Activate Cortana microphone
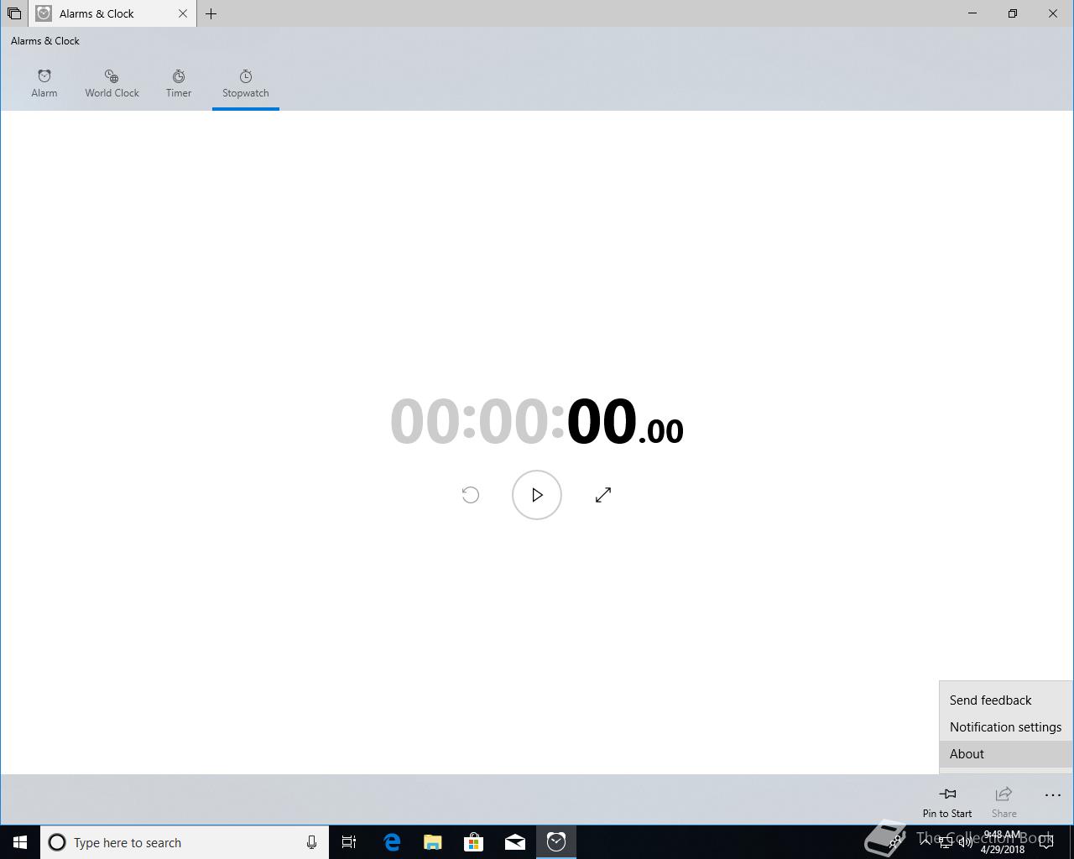The image size is (1074, 859). [311, 842]
